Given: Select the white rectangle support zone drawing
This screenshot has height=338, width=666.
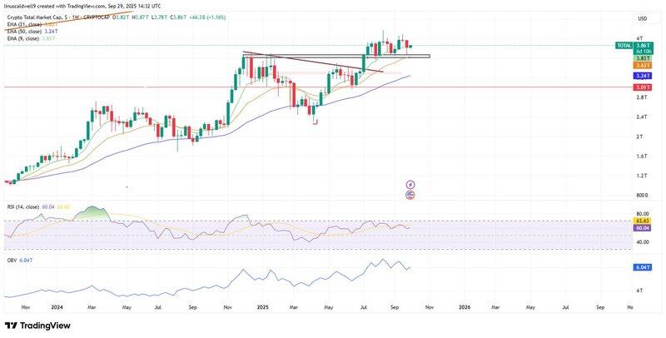Looking at the screenshot, I should point(400,56).
